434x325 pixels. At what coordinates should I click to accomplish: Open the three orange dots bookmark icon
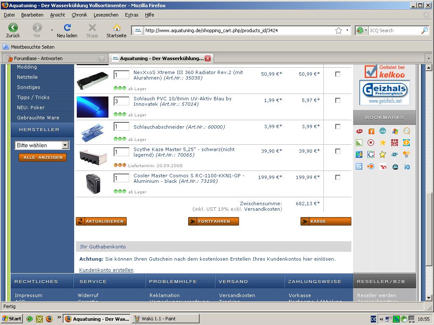point(406,154)
